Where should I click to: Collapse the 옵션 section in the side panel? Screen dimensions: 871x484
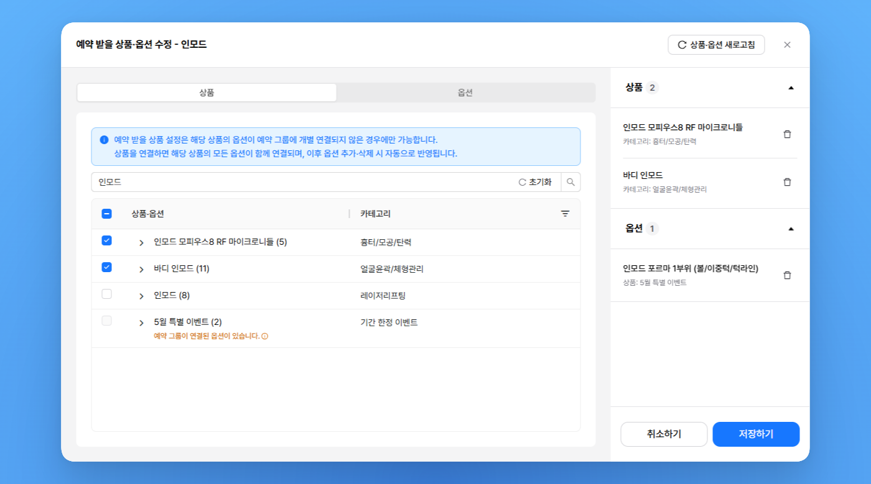coord(791,229)
